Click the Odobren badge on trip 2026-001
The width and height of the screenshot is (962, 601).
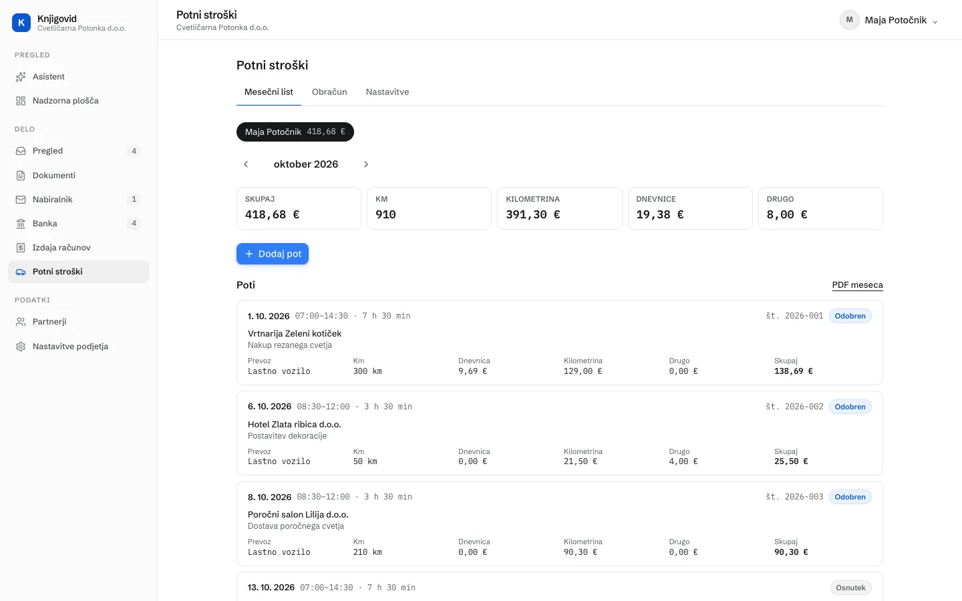coord(850,316)
